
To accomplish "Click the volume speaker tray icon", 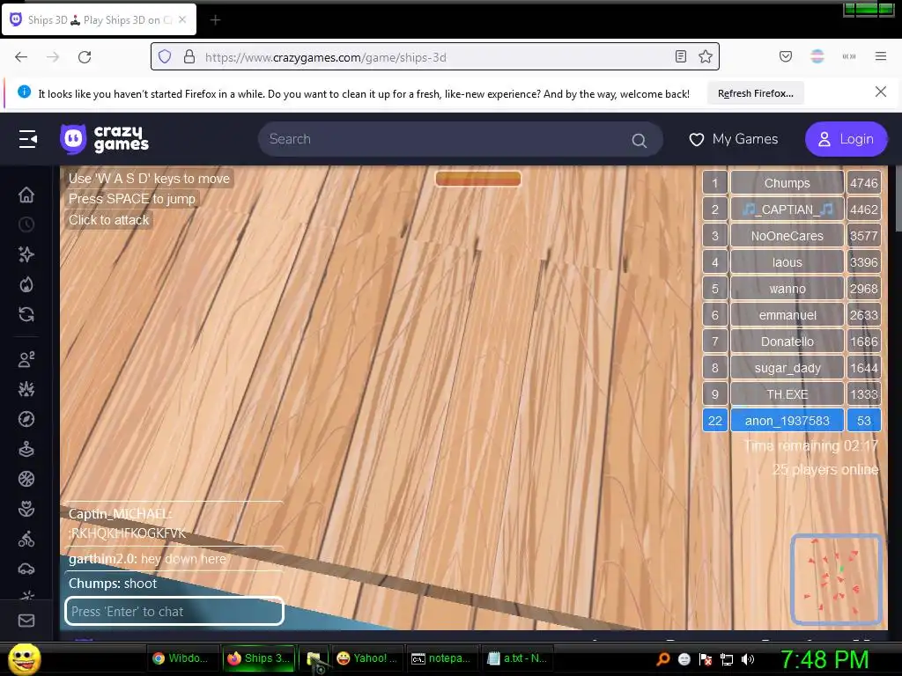I will 748,659.
